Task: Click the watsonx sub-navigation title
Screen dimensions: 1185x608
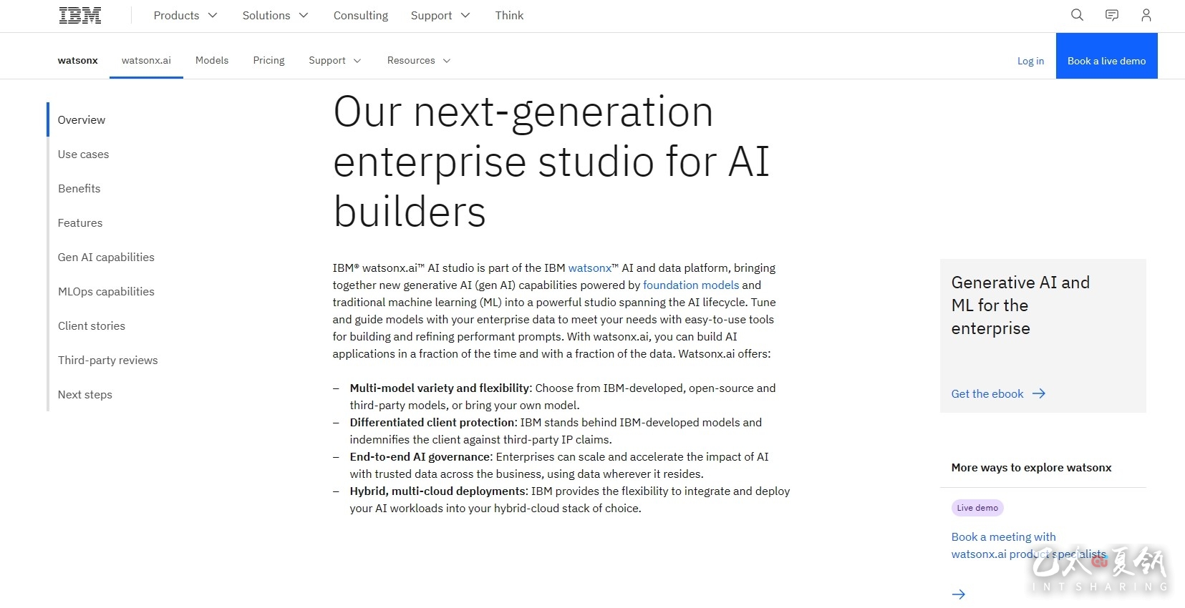Action: 77,60
